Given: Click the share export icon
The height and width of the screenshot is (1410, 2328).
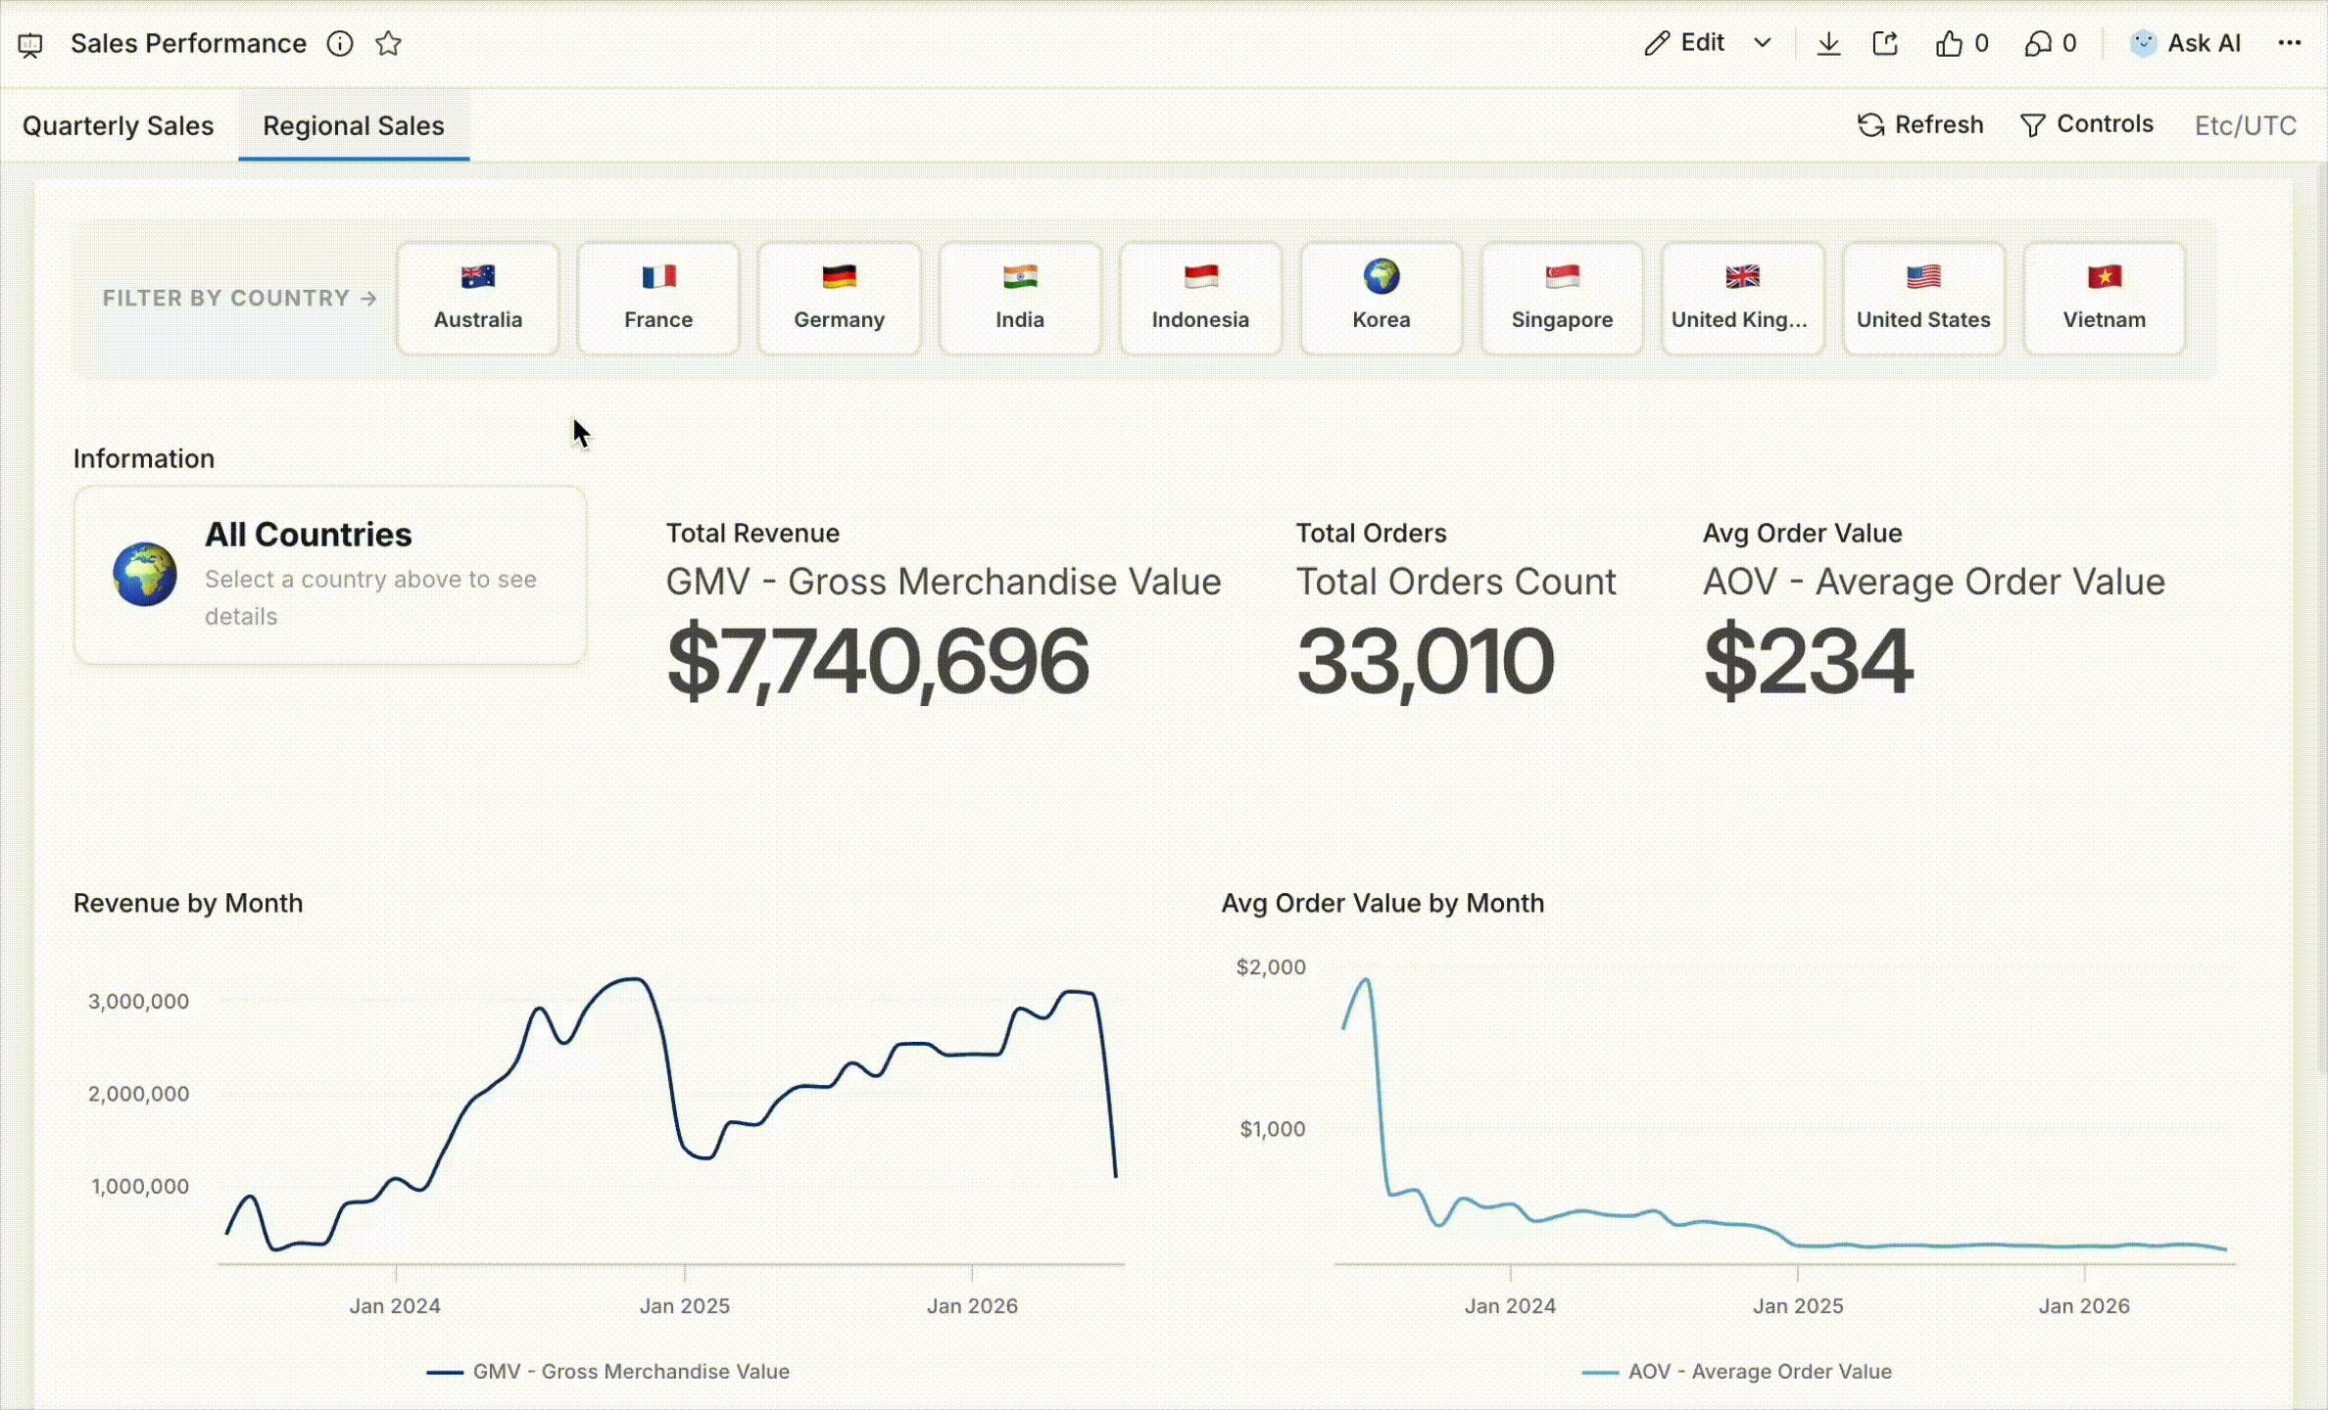Looking at the screenshot, I should [1885, 43].
